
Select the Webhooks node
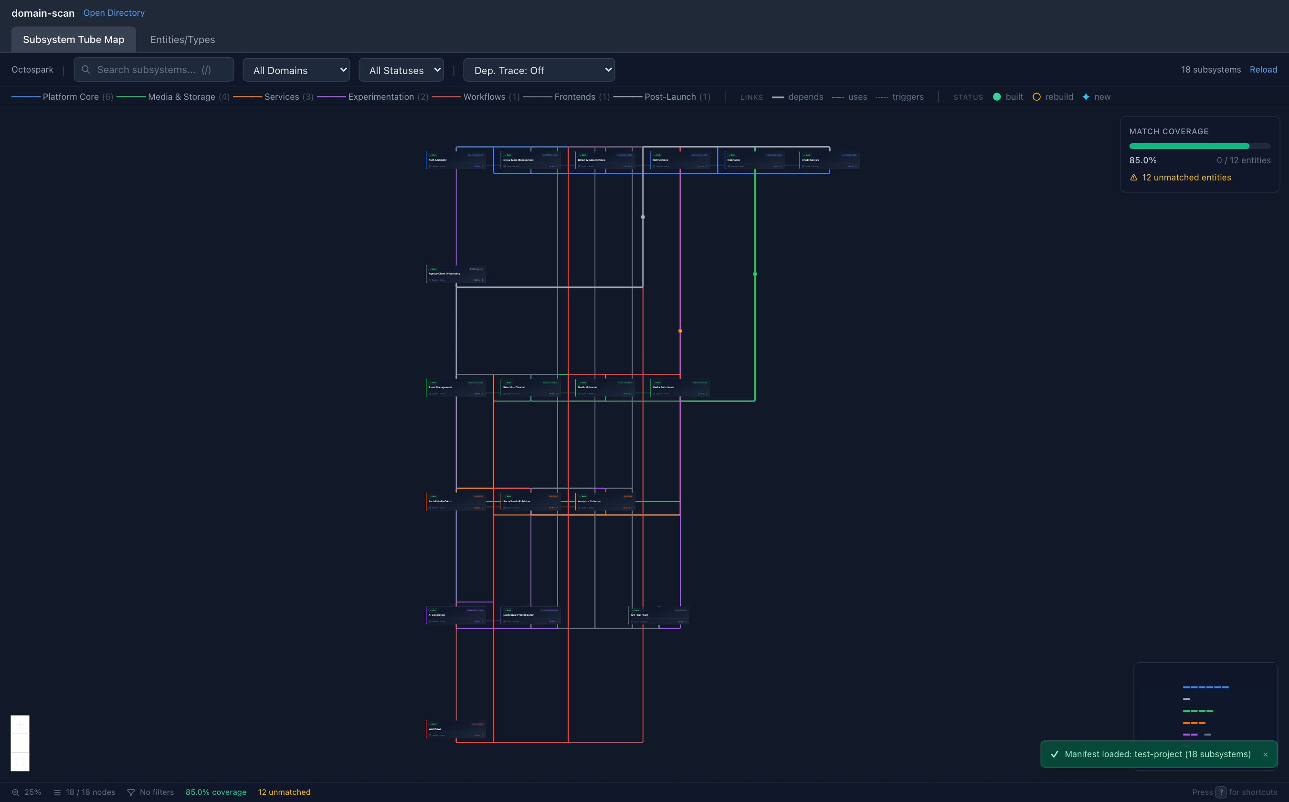[755, 160]
